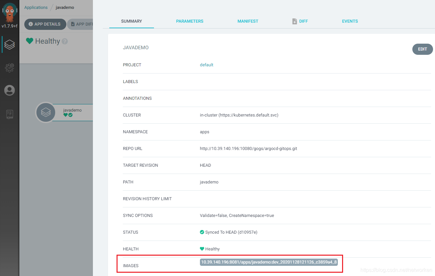
Task: Click the TARGET REVISION label
Action: pos(141,165)
